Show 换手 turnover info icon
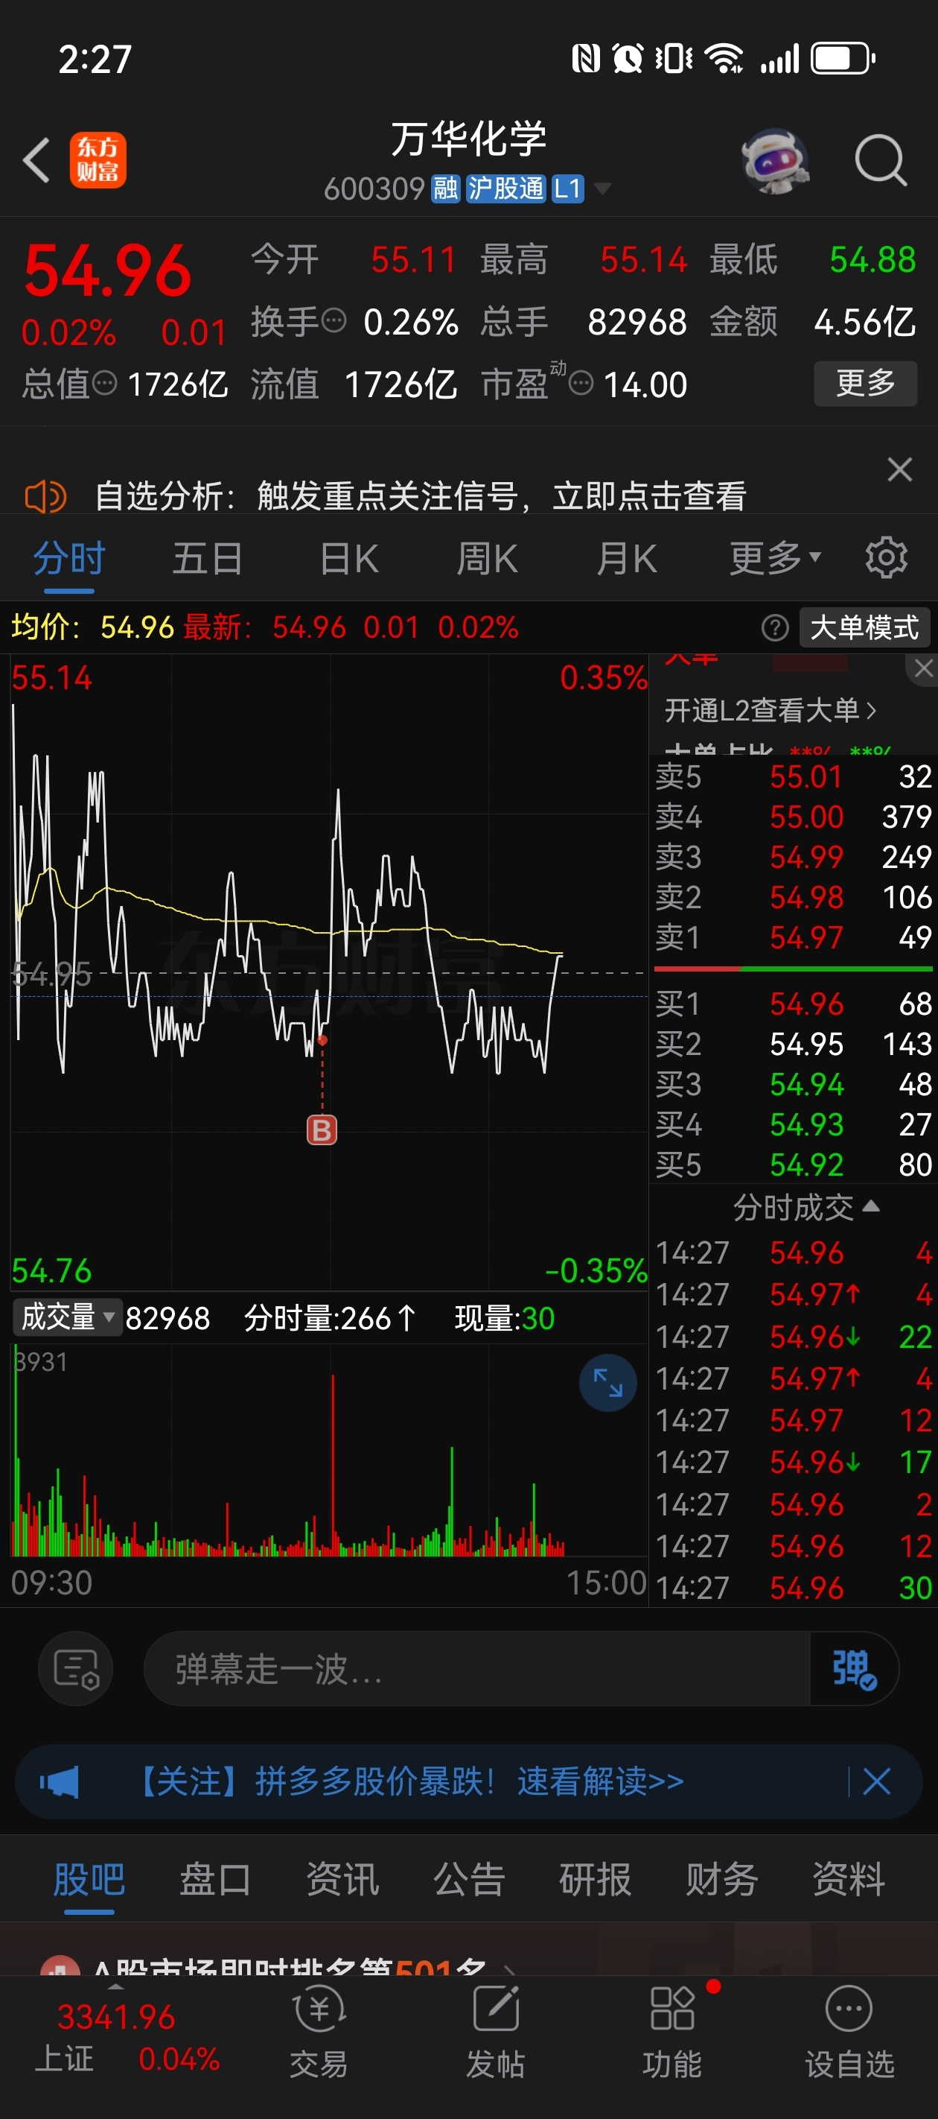Screen dimensions: 938x2119 click(333, 320)
